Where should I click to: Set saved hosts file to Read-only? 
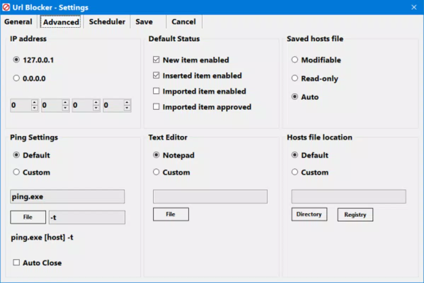pyautogui.click(x=315, y=79)
